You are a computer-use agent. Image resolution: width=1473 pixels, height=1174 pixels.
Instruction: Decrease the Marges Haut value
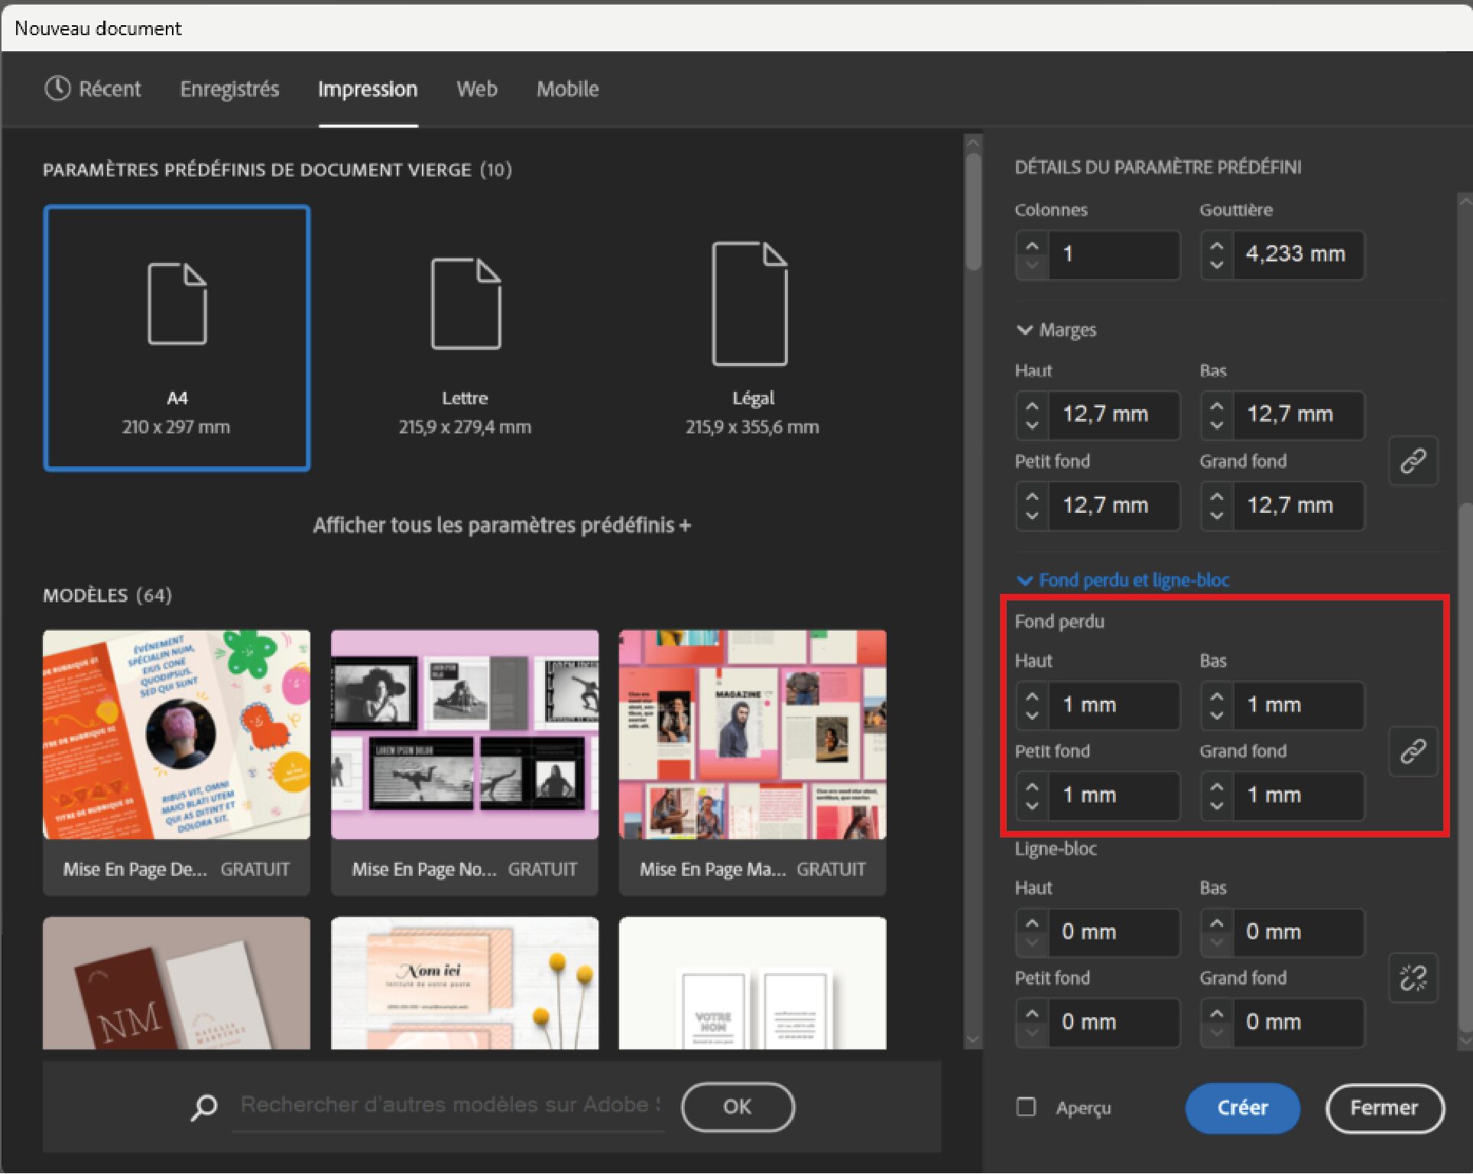pos(1032,424)
